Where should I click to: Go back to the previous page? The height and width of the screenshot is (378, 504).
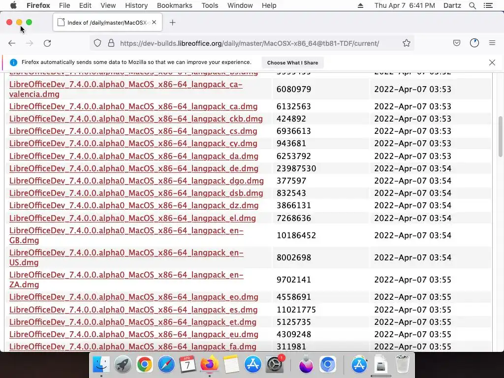click(x=12, y=43)
